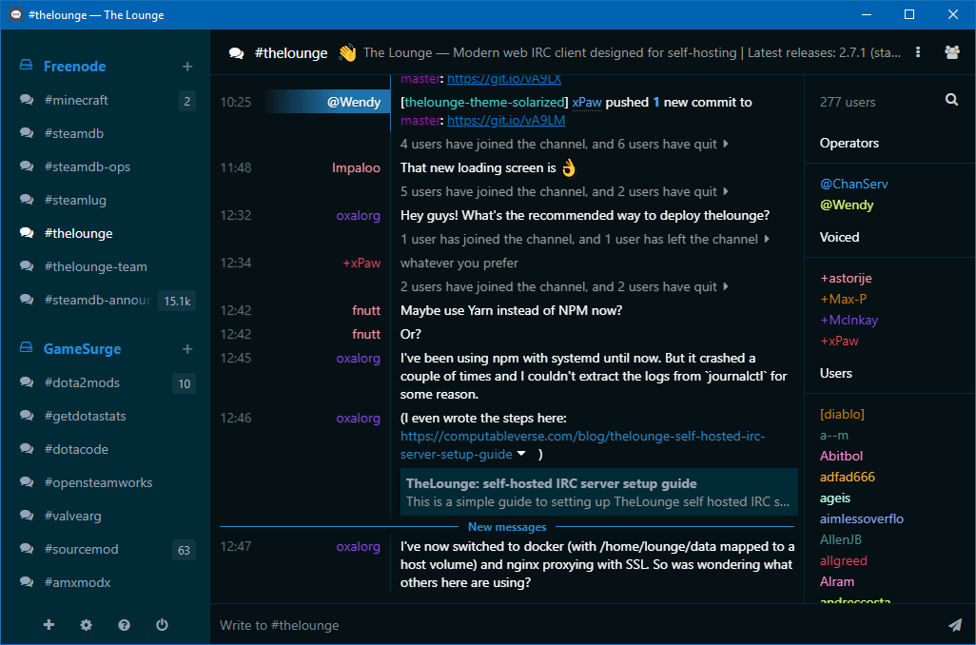Click the send message paper plane icon
This screenshot has height=645, width=976.
pos(954,625)
